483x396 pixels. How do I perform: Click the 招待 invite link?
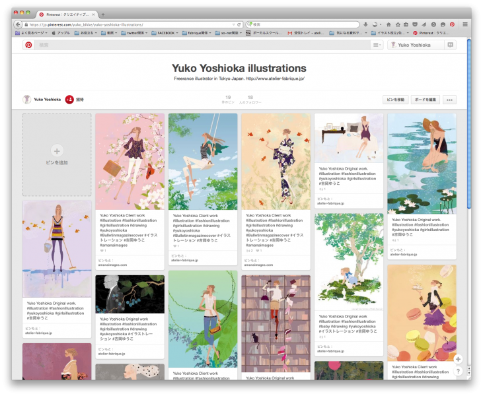tap(80, 100)
